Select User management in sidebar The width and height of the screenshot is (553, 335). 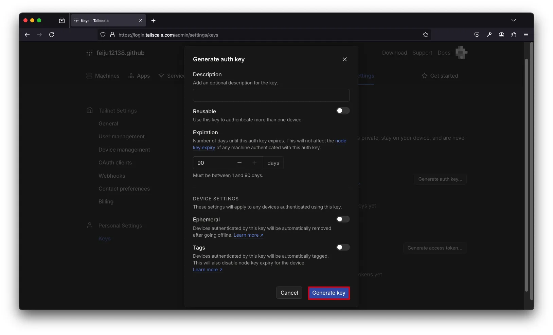tap(122, 137)
